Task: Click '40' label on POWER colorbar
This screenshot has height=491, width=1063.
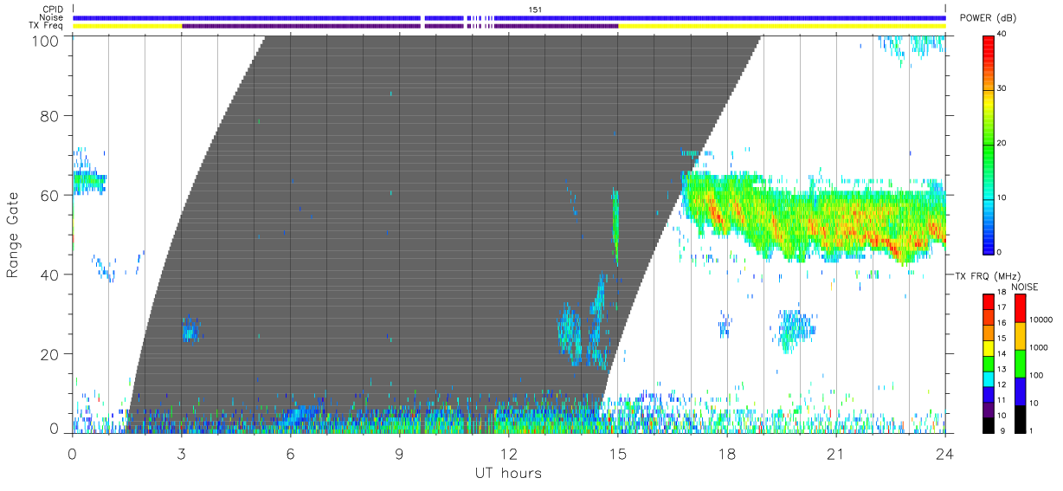Action: [x=1001, y=34]
